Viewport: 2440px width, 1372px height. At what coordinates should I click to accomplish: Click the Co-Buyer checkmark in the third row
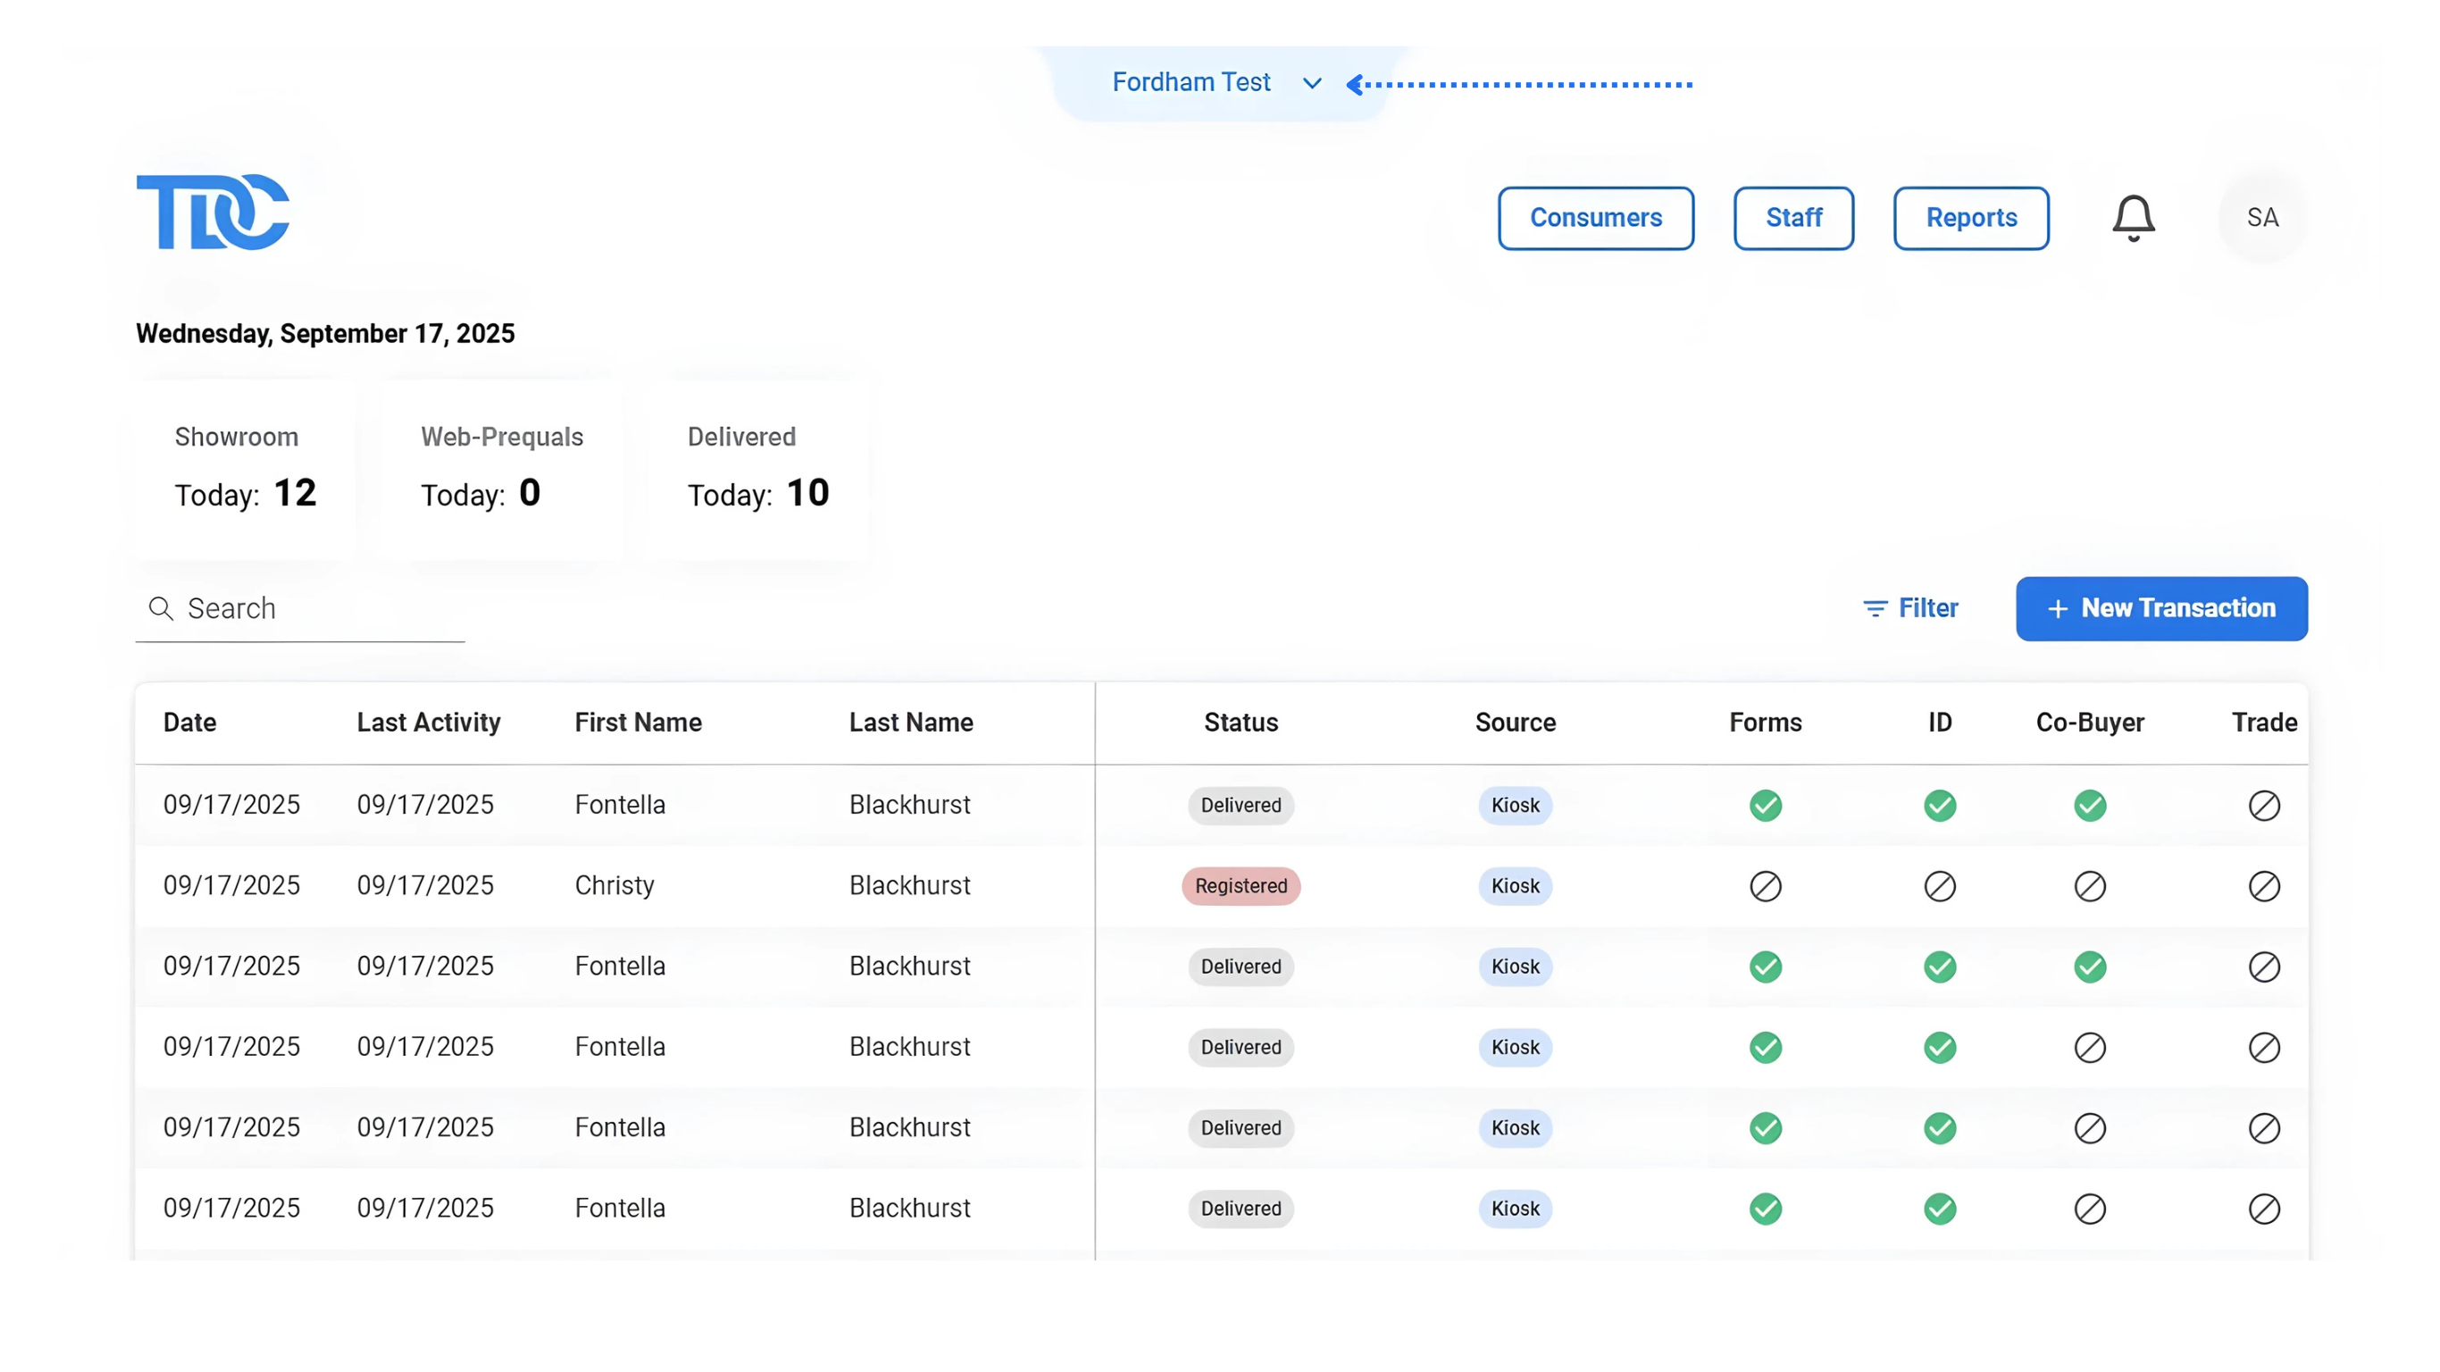tap(2090, 966)
